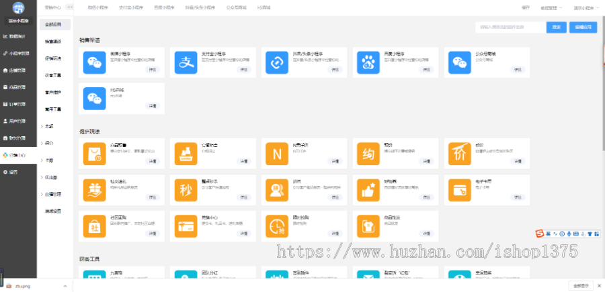Screen dimensions: 605x292
Task: Open the 演示小程序 dropdown in header
Action: tap(585, 7)
